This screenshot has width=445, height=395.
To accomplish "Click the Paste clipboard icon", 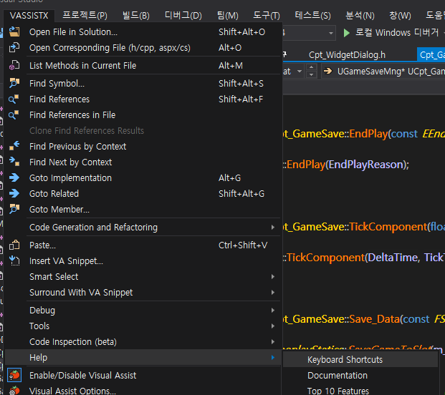I will pos(14,245).
